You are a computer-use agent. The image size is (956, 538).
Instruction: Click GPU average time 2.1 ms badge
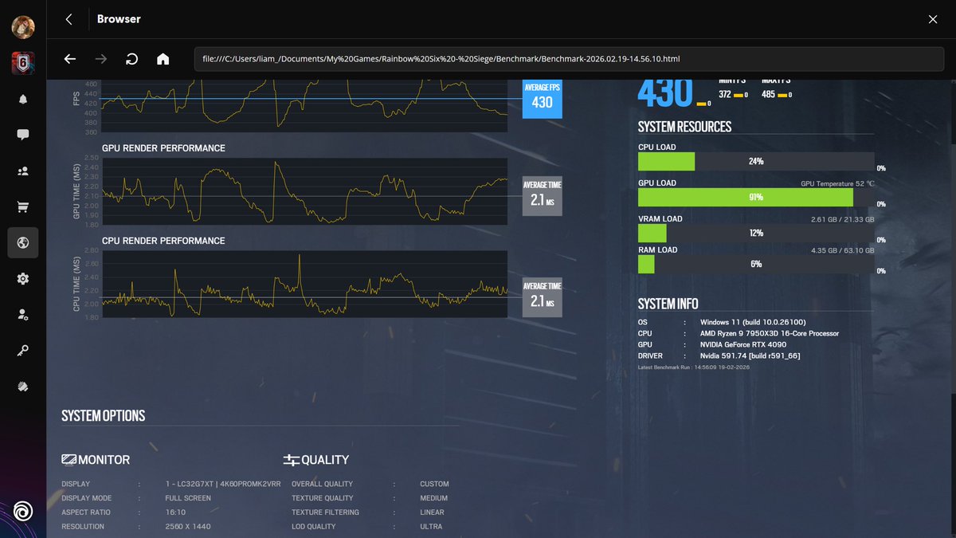543,195
